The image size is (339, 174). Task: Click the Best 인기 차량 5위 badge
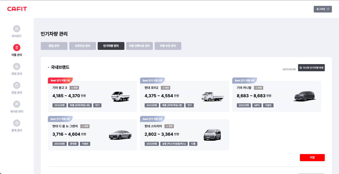click(153, 119)
